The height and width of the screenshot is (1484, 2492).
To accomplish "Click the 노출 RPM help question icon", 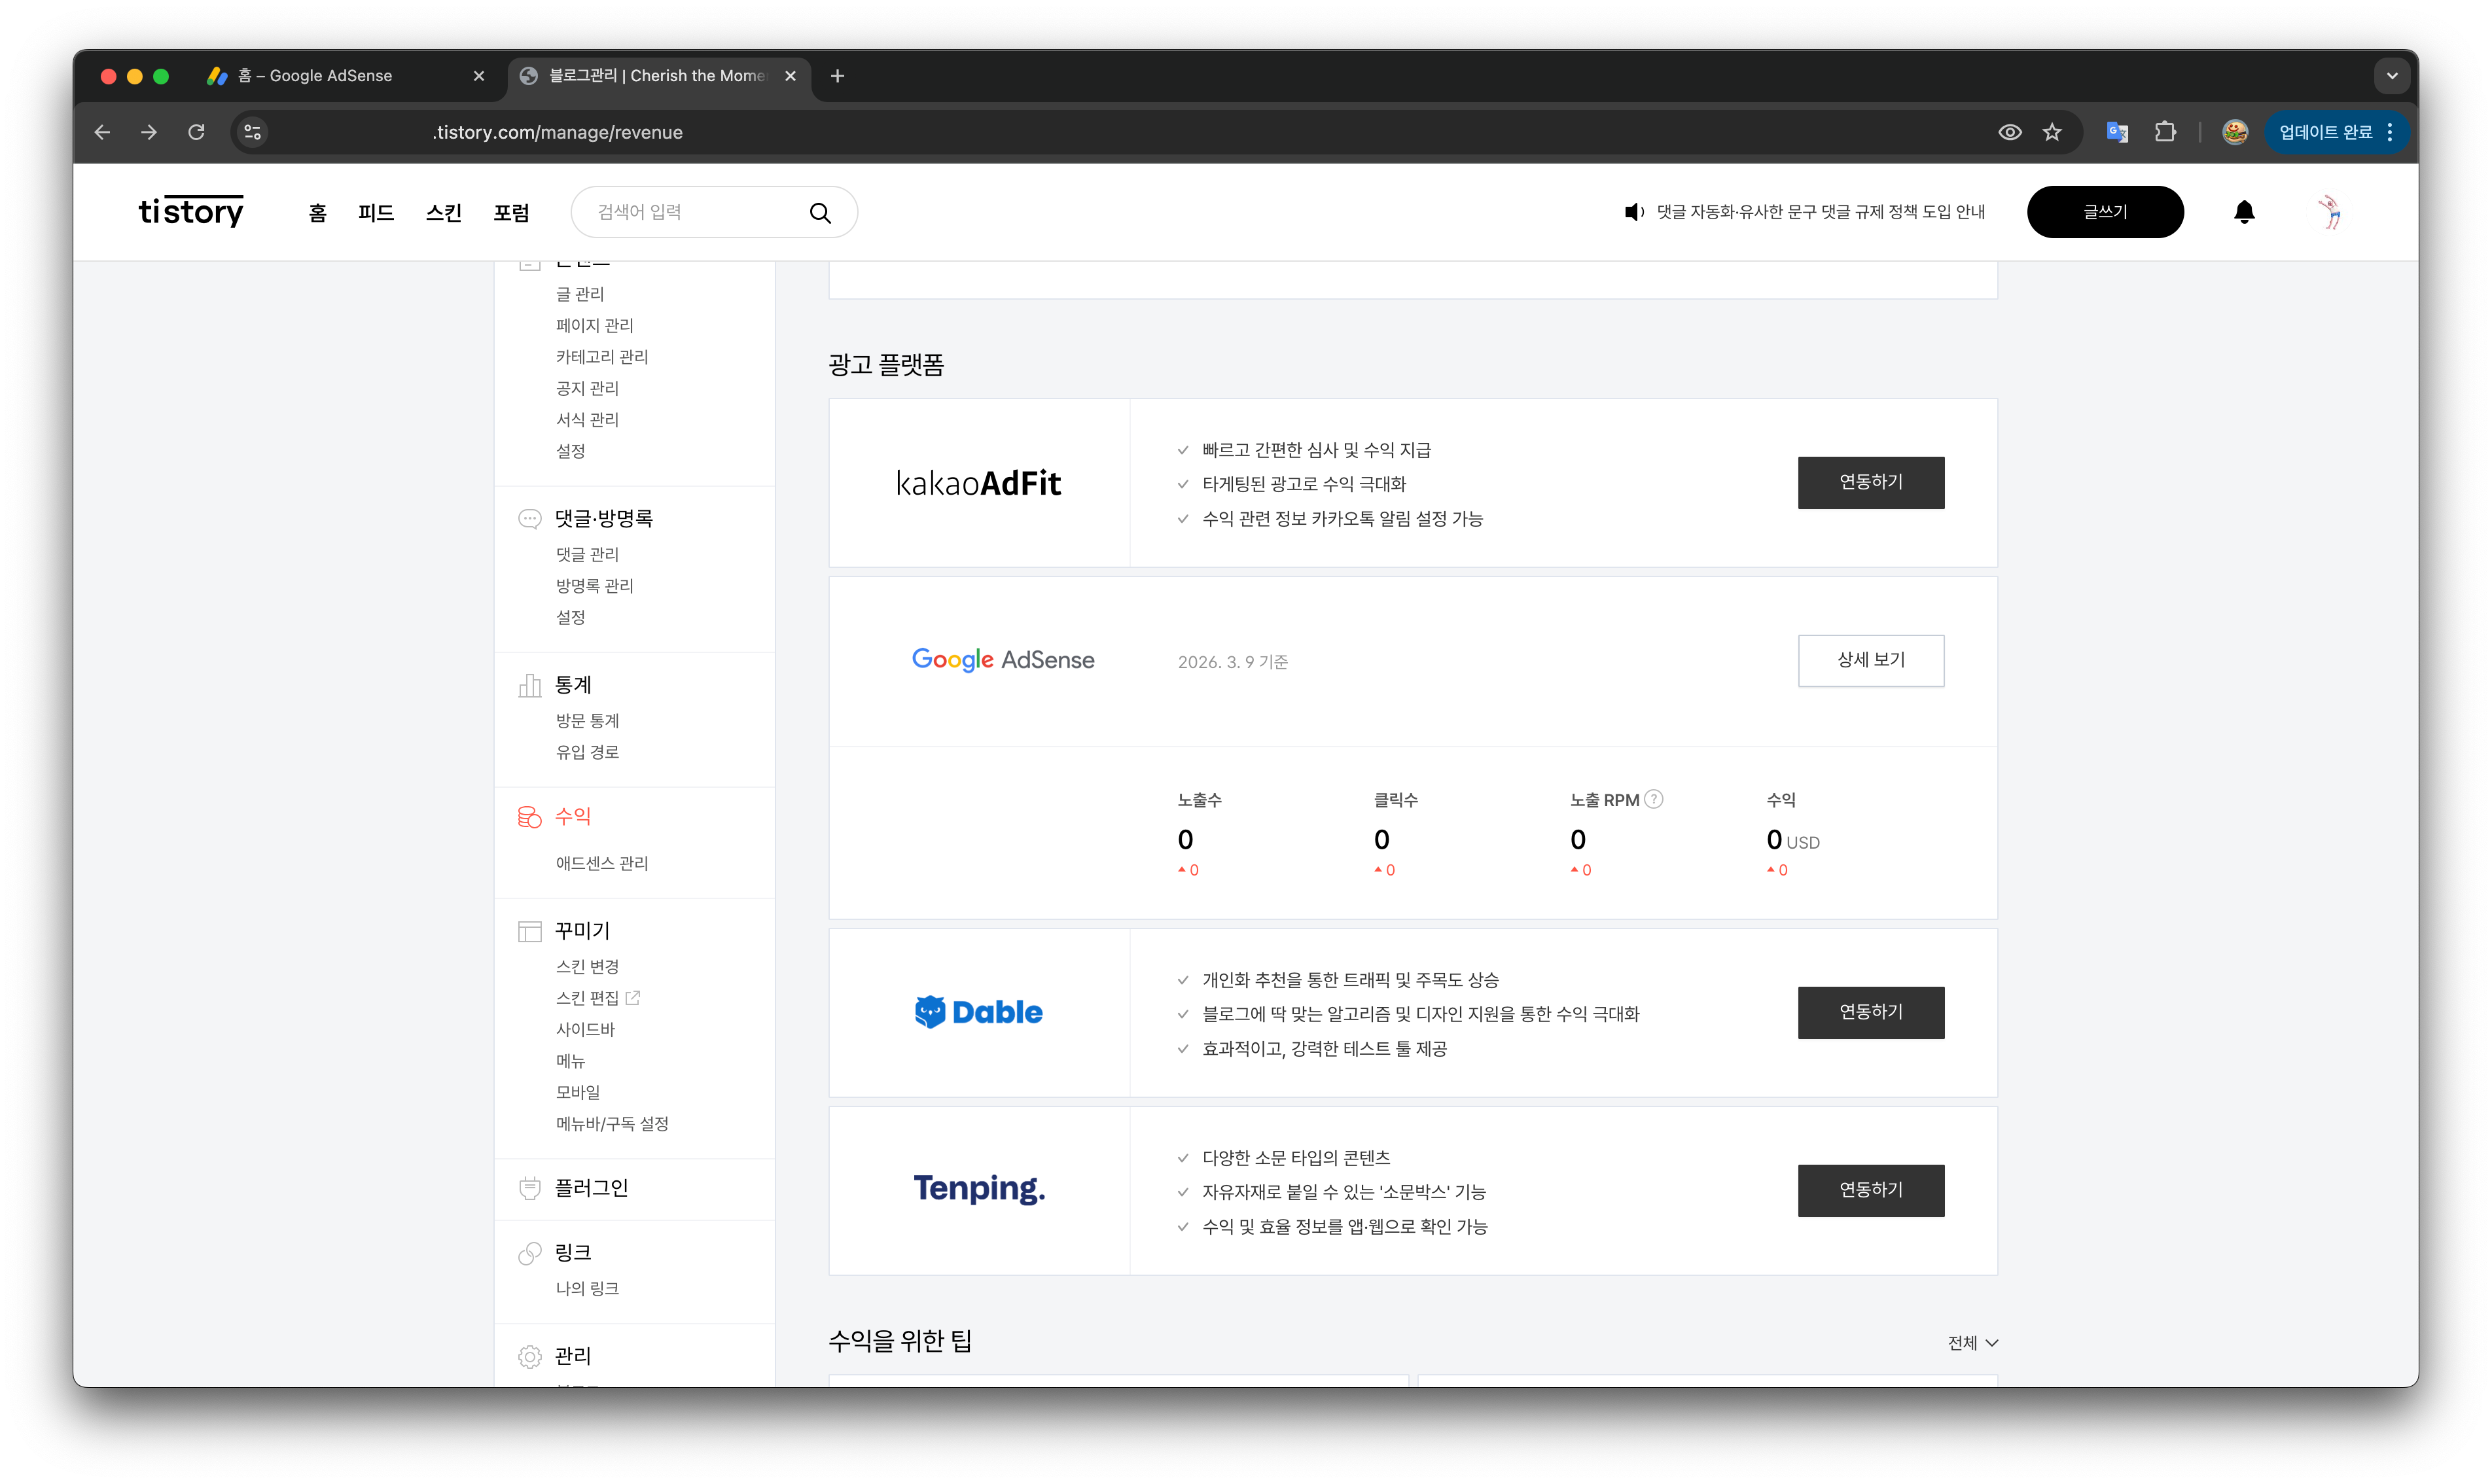I will pyautogui.click(x=1654, y=799).
